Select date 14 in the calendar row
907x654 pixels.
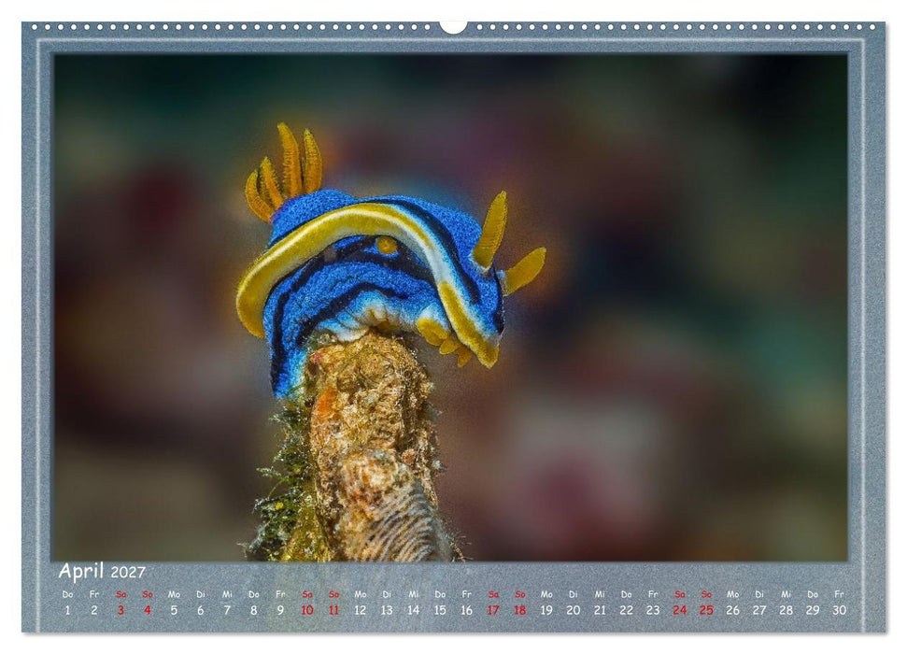[413, 610]
